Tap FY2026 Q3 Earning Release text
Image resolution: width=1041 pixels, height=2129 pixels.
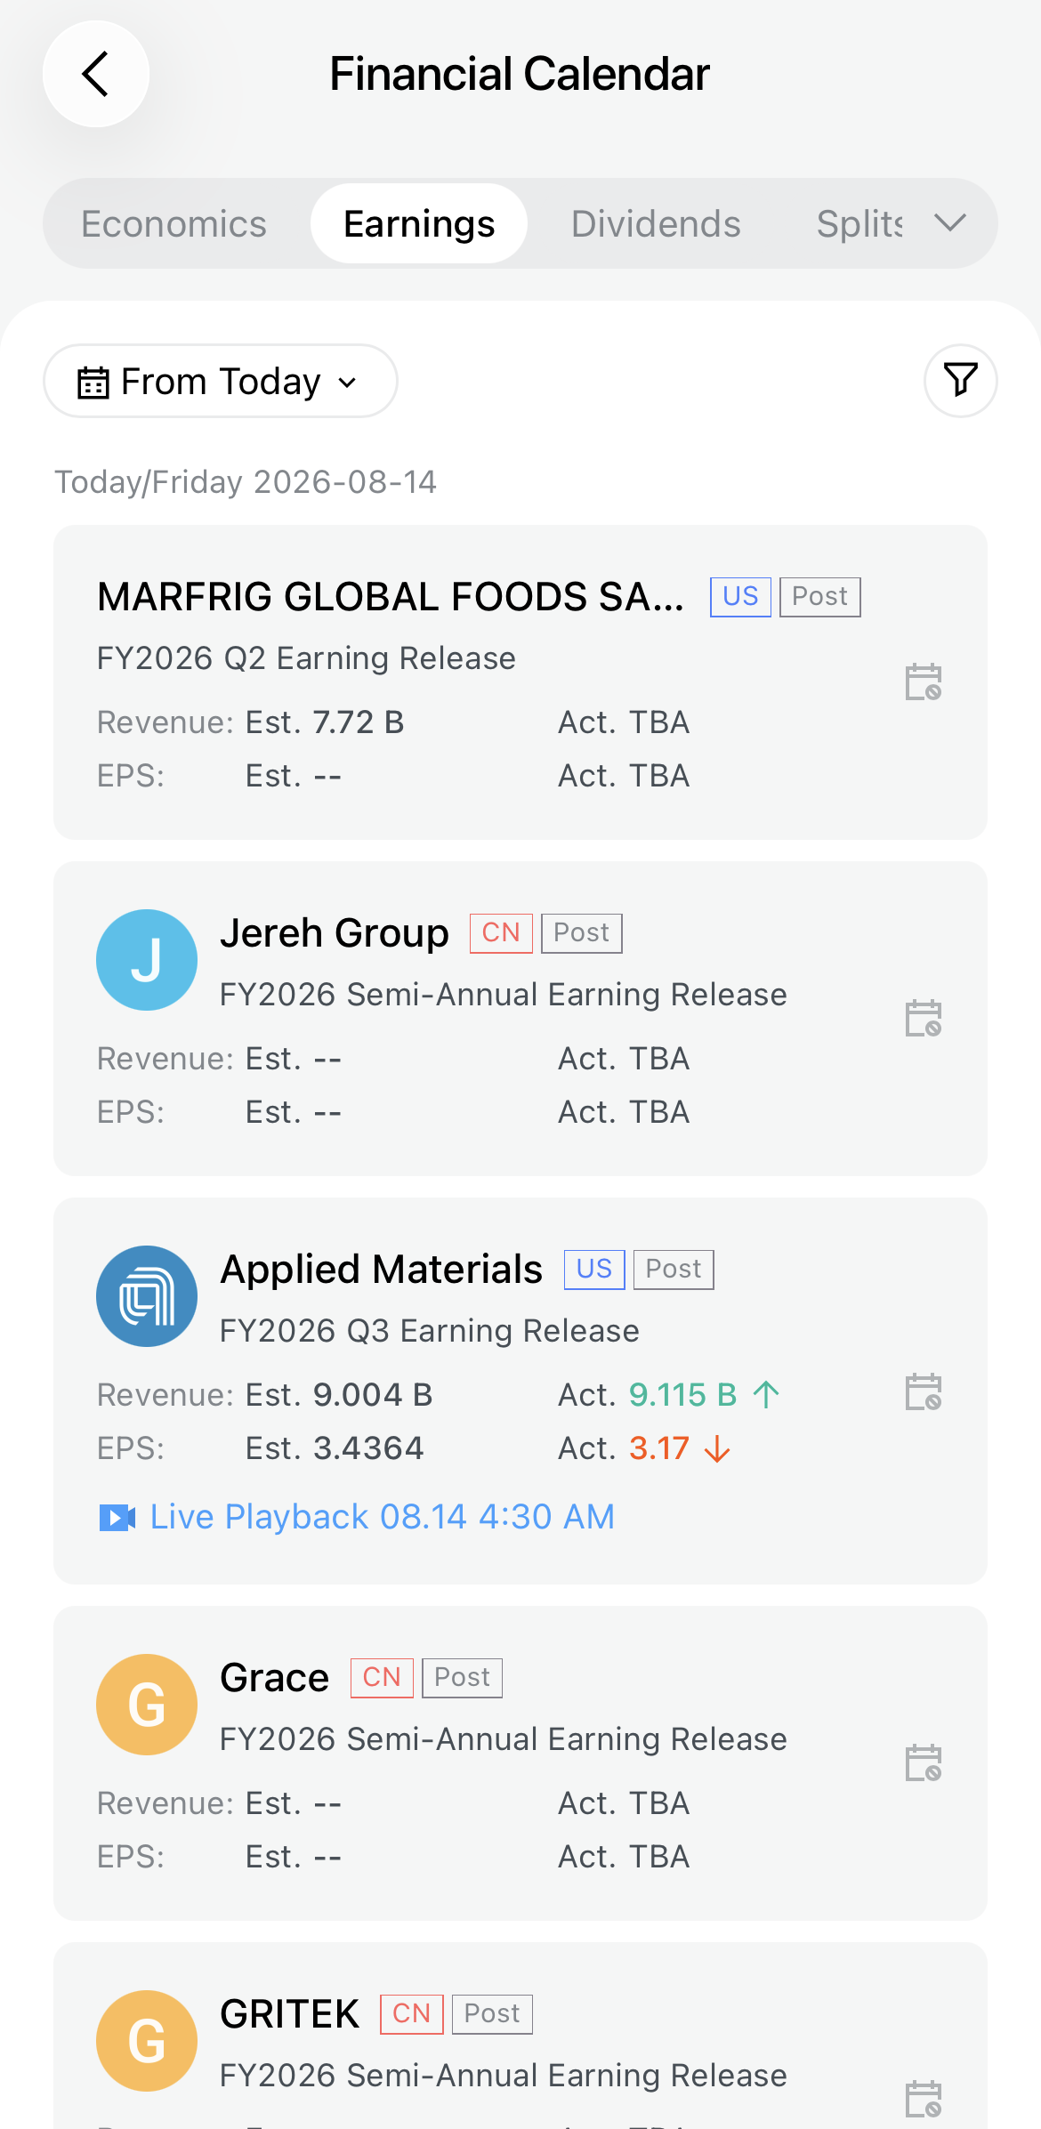430,1331
